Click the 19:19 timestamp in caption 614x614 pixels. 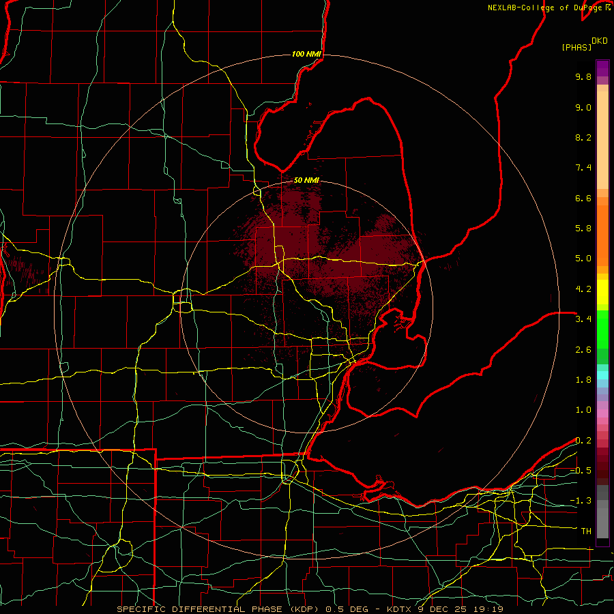coord(490,609)
